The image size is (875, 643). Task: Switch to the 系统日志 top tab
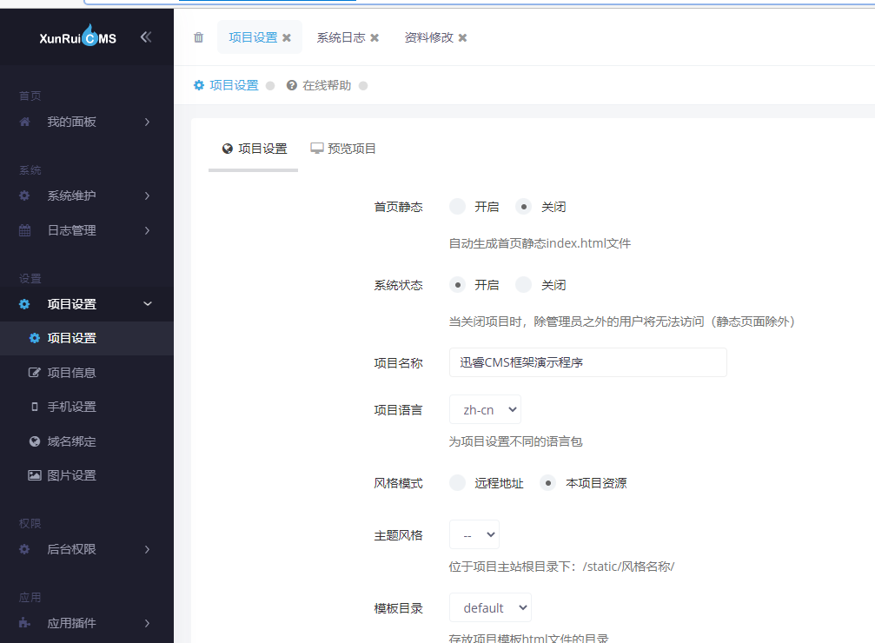click(x=341, y=37)
